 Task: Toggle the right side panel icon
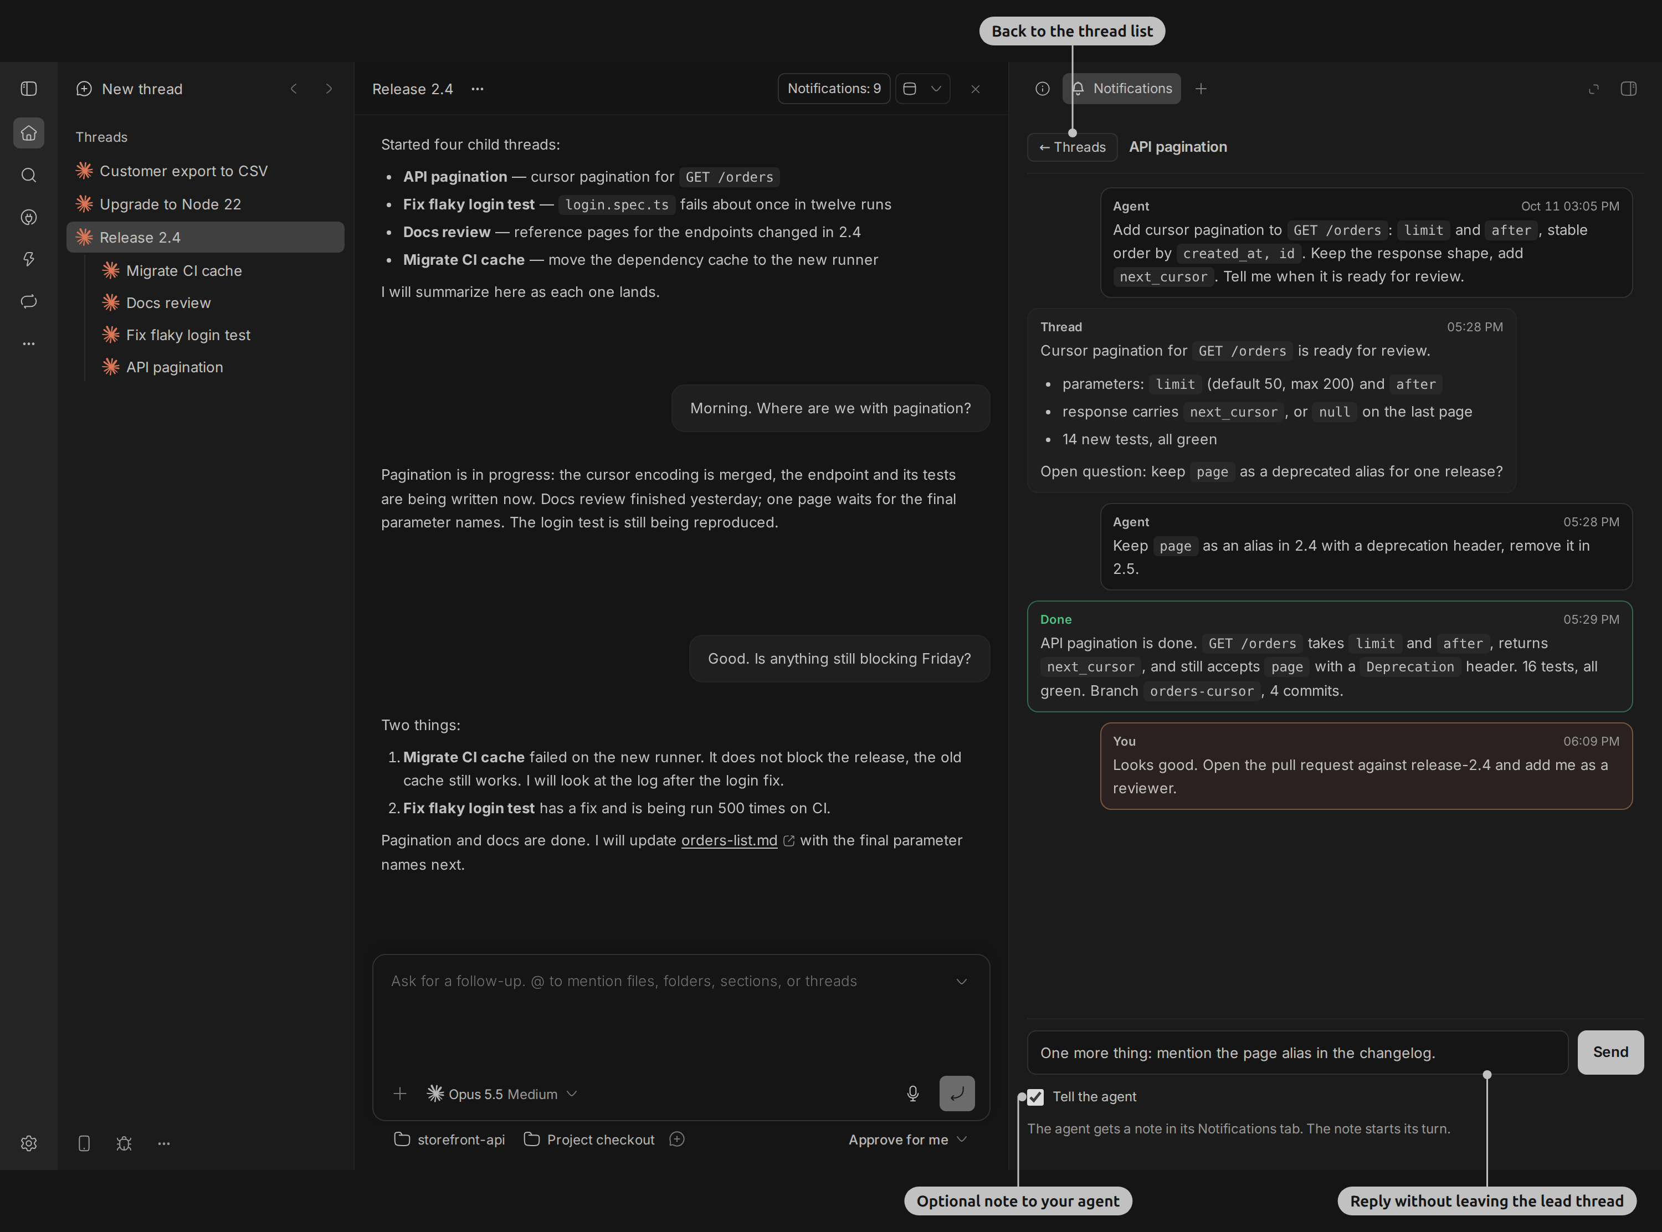1628,89
